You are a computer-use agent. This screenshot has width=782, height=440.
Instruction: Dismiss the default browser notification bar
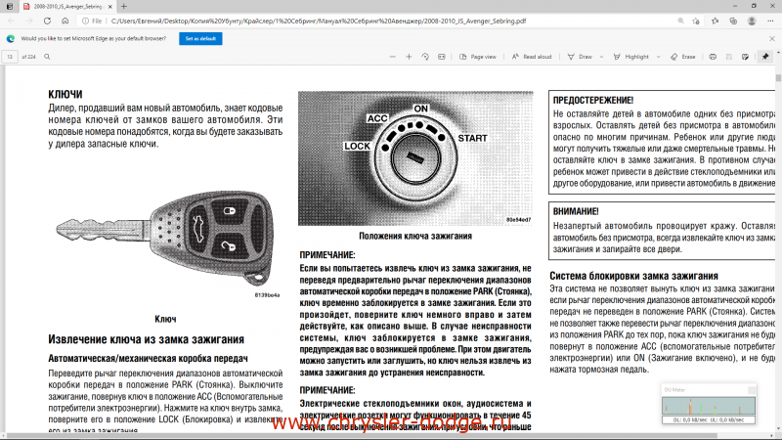(x=772, y=38)
